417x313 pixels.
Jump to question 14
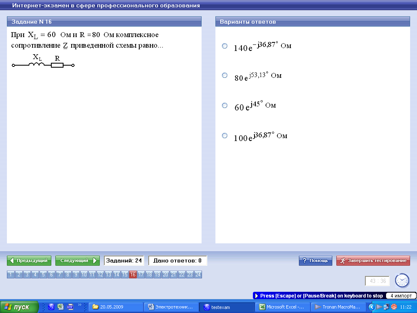[116, 274]
